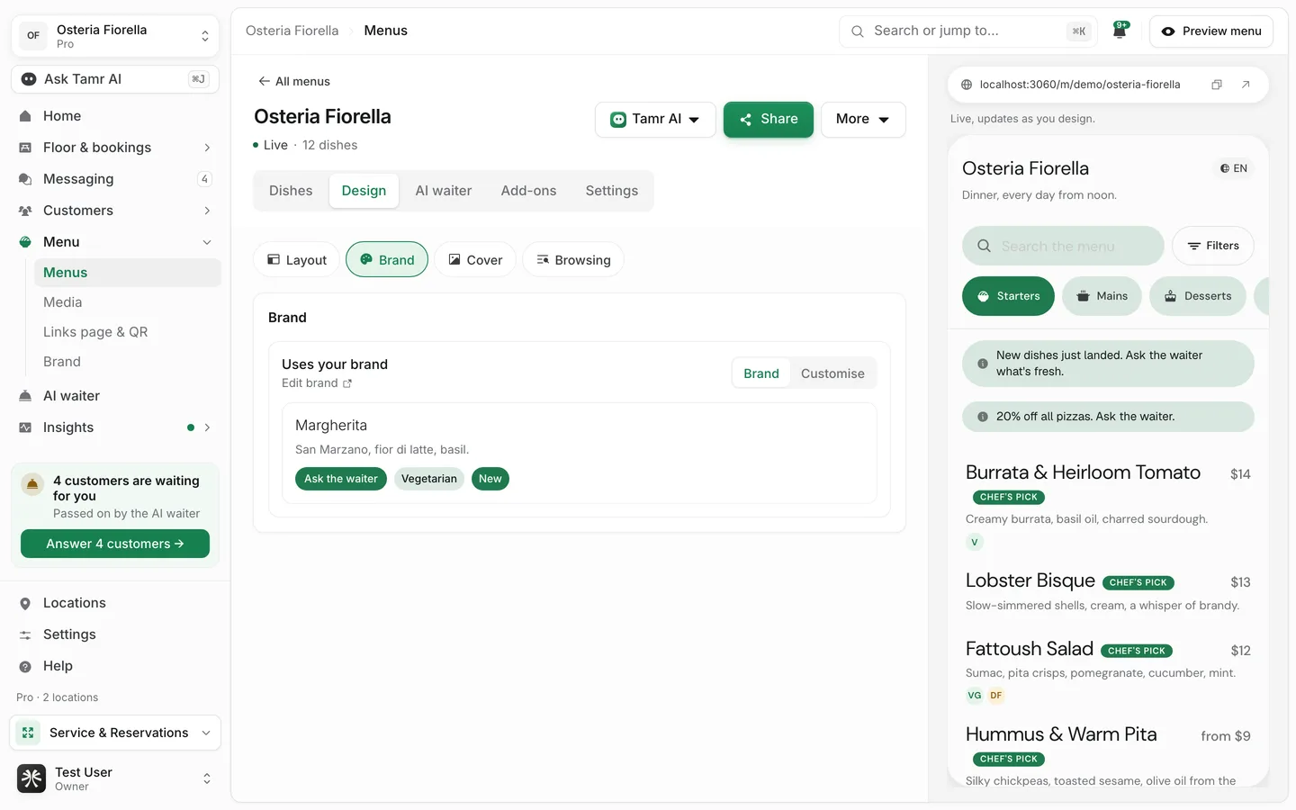Click the globe icon beside localhost URL
The width and height of the screenshot is (1296, 810).
click(x=967, y=85)
